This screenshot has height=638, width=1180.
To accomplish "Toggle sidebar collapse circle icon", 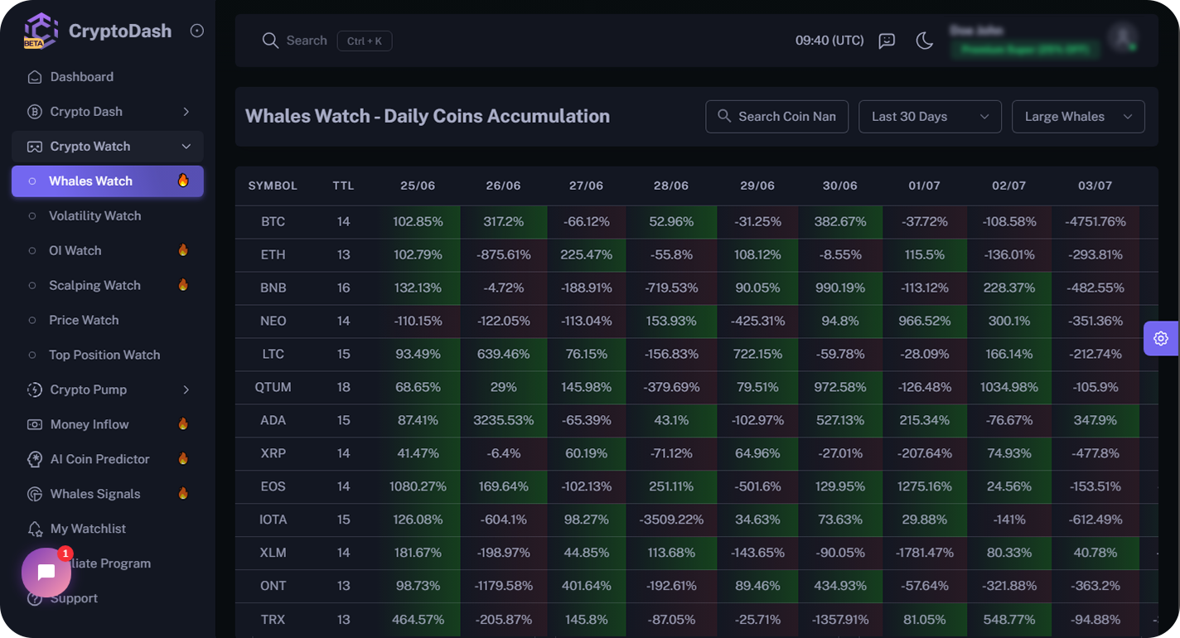I will (x=197, y=31).
